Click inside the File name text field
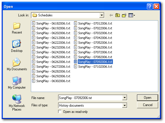This screenshot has height=123, width=165. click(x=90, y=98)
